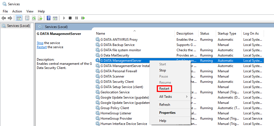The height and width of the screenshot is (126, 274).
Task: Click gear icon of G Data MailSecurity
Action: pos(97,55)
